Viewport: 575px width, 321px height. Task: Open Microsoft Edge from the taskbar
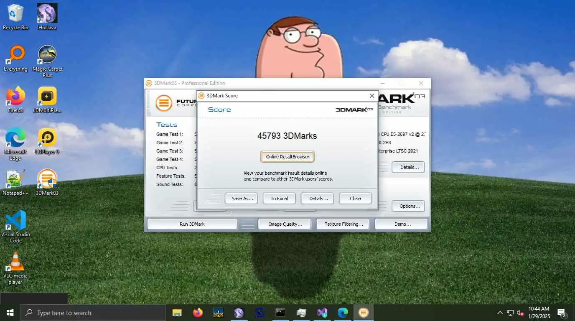click(343, 313)
